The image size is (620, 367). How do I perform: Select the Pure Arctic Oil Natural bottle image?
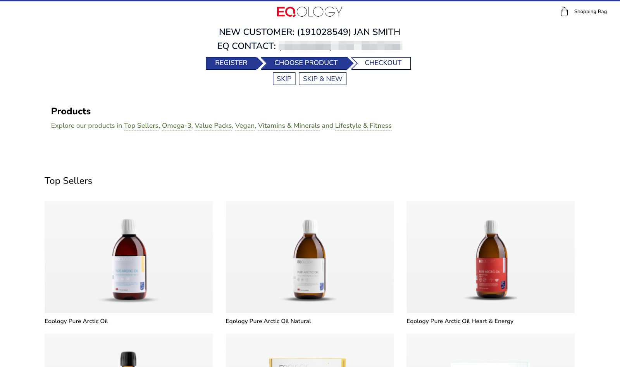(310, 257)
